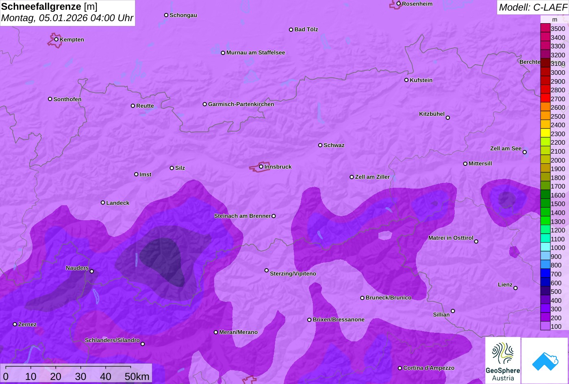Screen dimensions: 569x384
Task: Select the Schlanders/Silandro label
Action: click(112, 341)
